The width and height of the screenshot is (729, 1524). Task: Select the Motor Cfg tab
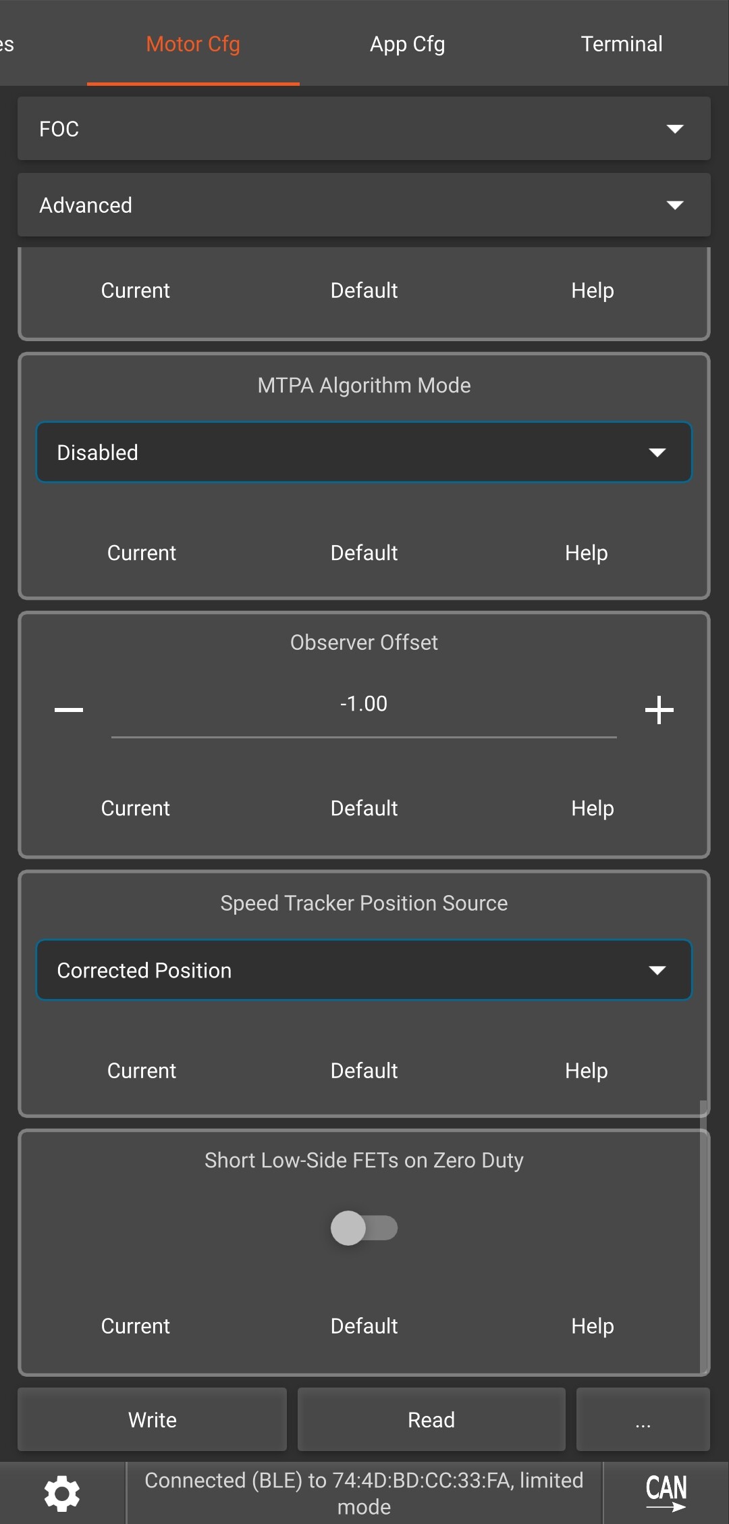tap(193, 44)
